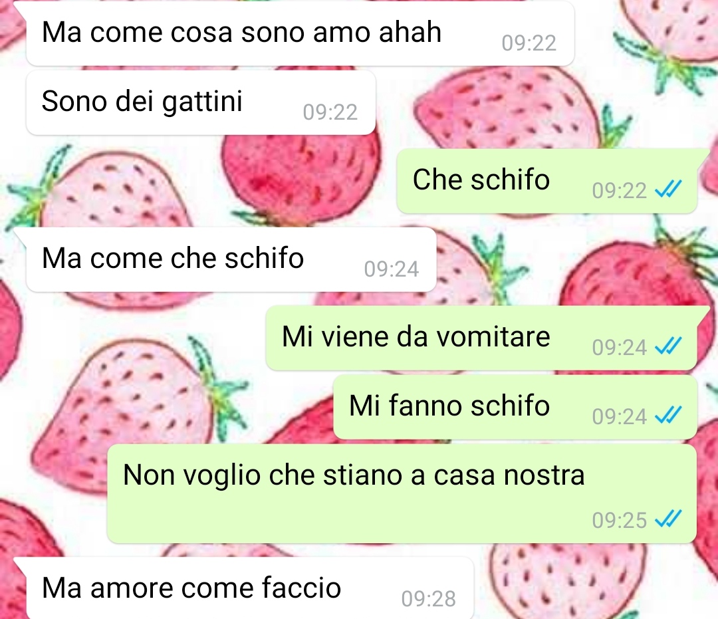Tap the 09:28 timestamp on the last message
This screenshot has width=718, height=619.
(x=428, y=599)
